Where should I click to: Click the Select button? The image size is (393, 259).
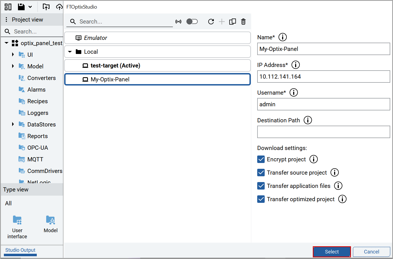[332, 252]
